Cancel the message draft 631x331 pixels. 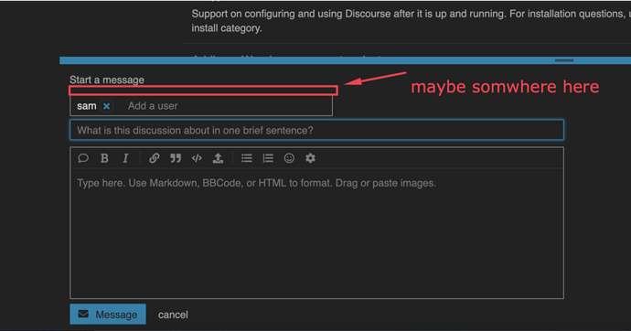pyautogui.click(x=173, y=315)
